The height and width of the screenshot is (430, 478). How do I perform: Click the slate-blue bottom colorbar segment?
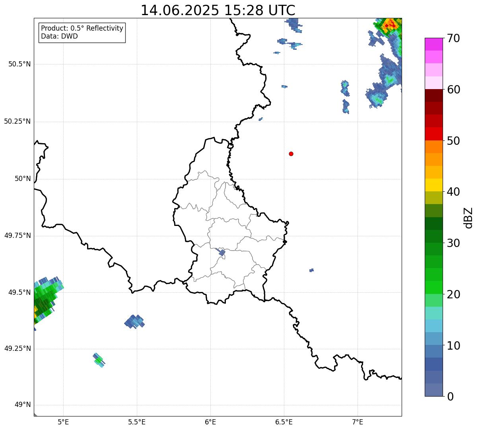(433, 390)
